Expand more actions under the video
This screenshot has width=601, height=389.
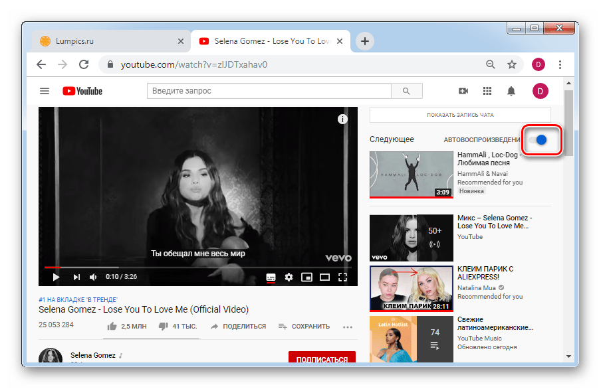pyautogui.click(x=347, y=327)
